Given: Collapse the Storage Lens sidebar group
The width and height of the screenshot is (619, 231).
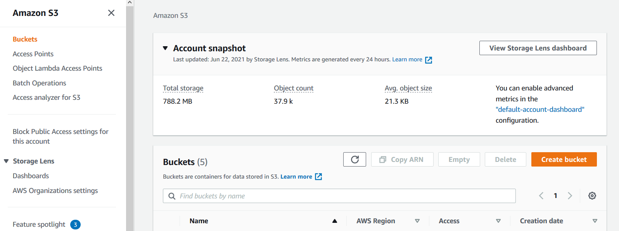Looking at the screenshot, I should tap(6, 161).
